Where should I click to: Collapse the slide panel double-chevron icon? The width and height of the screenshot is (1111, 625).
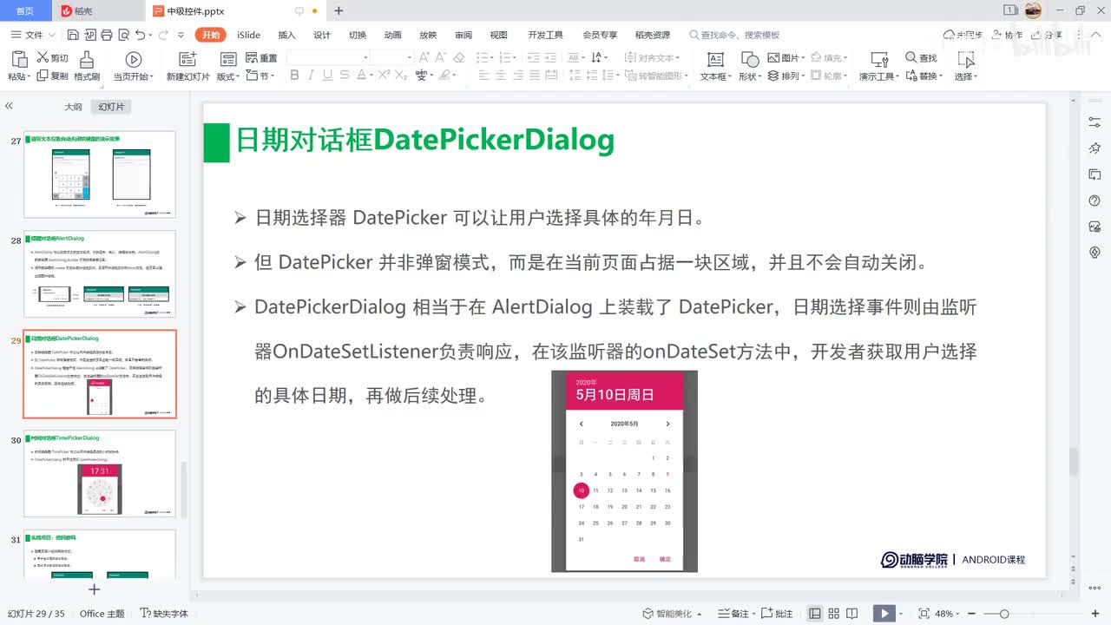(9, 106)
